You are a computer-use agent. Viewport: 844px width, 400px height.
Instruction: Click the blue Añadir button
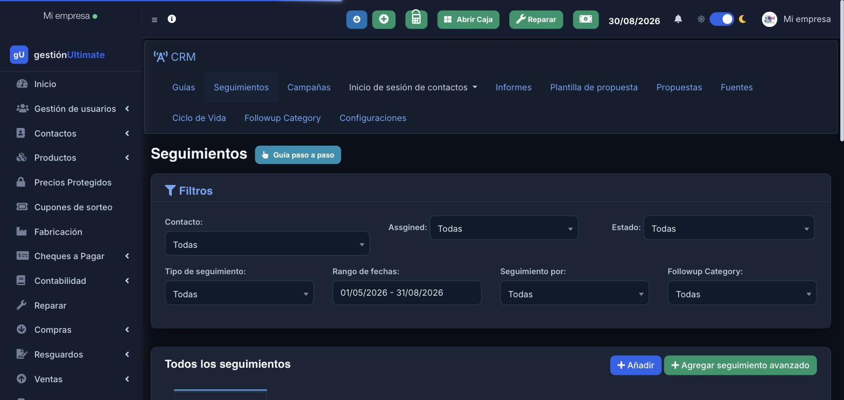coord(635,365)
